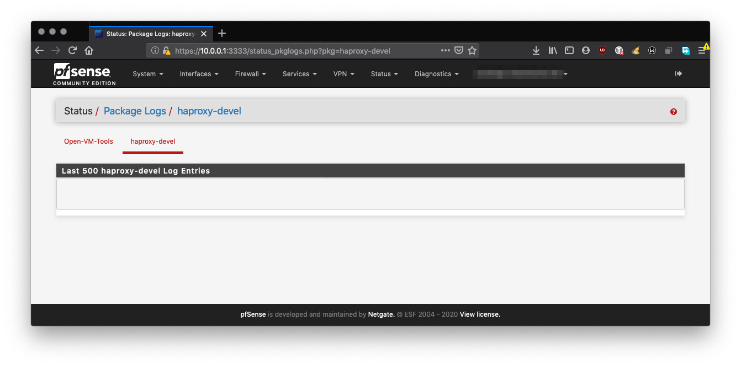Click the empty log entries box

click(x=370, y=194)
